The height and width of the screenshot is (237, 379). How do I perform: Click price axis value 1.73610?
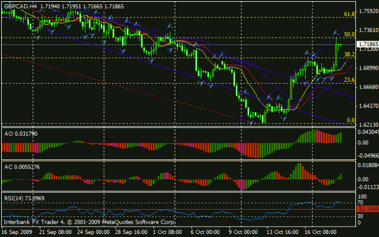click(x=368, y=30)
